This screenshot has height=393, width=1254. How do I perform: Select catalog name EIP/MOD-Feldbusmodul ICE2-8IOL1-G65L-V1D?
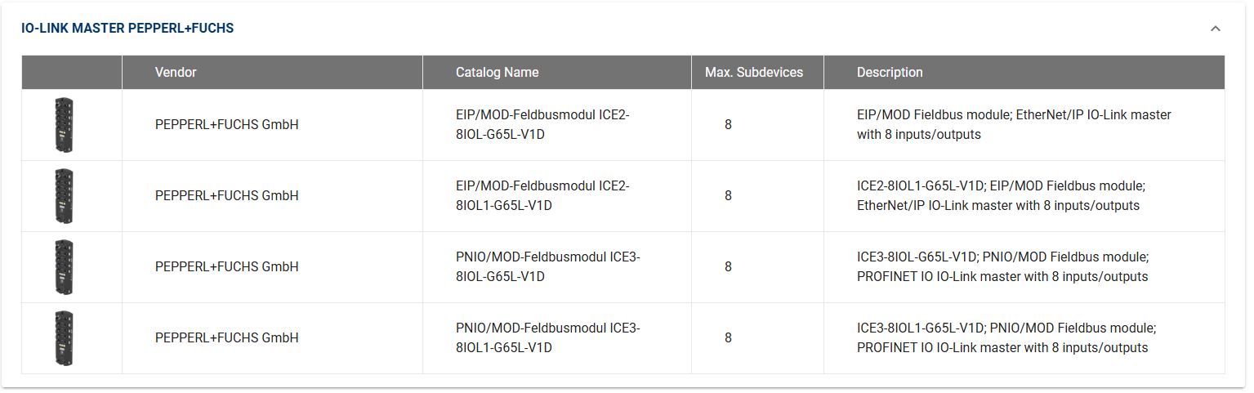click(x=542, y=196)
